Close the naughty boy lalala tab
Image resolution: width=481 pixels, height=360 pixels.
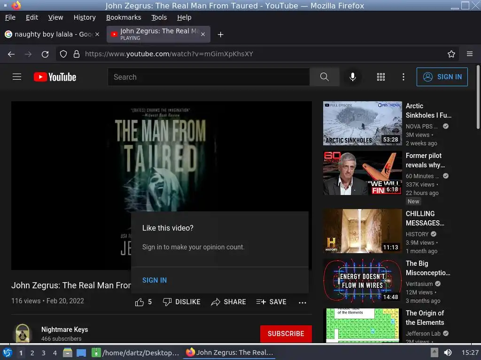point(97,34)
